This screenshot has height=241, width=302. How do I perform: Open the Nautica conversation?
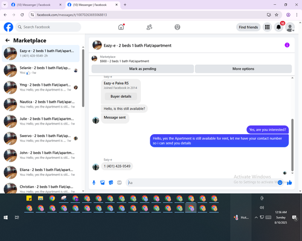[x=40, y=104]
